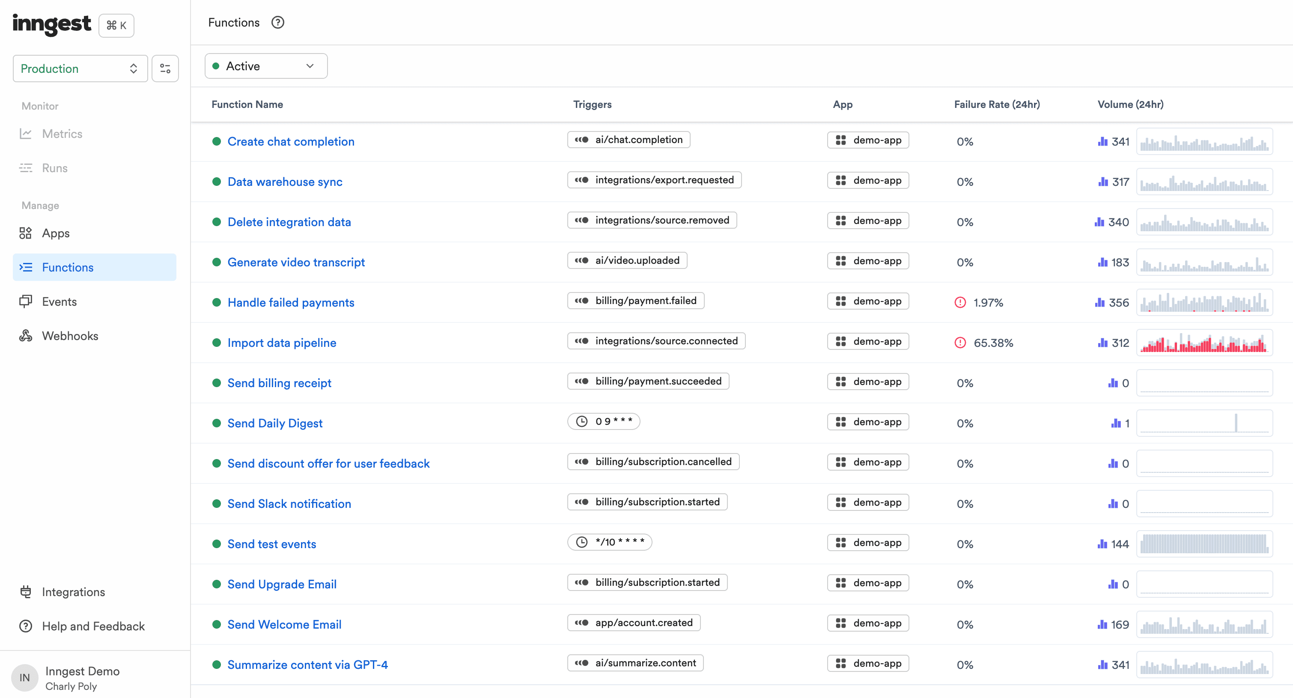This screenshot has height=698, width=1293.
Task: Open the Integrations icon near the bottom
Action: (26, 591)
